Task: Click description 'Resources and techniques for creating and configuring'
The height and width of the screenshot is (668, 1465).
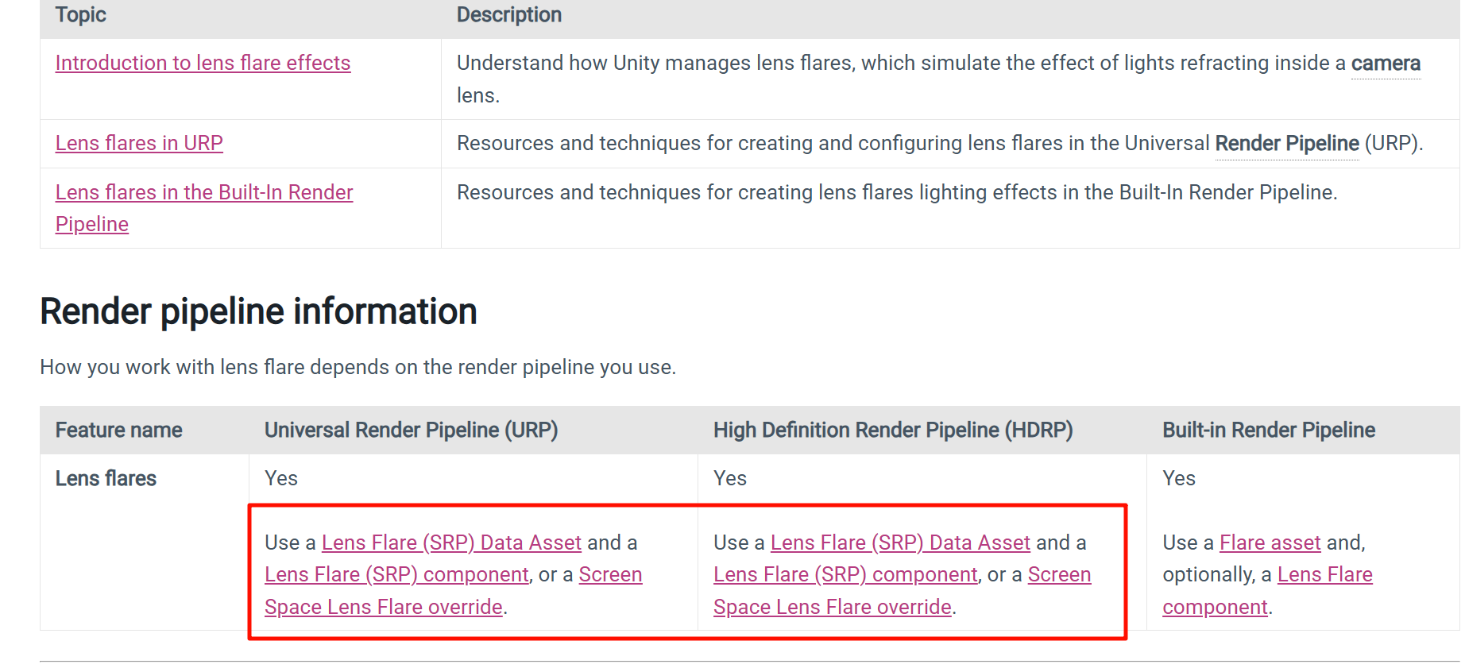Action: click(940, 143)
